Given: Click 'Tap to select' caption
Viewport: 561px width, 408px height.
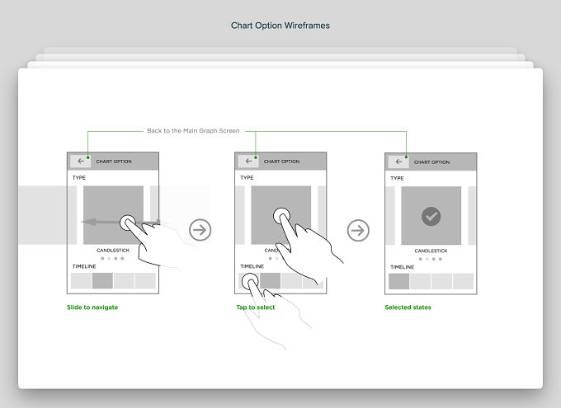Looking at the screenshot, I should 256,307.
